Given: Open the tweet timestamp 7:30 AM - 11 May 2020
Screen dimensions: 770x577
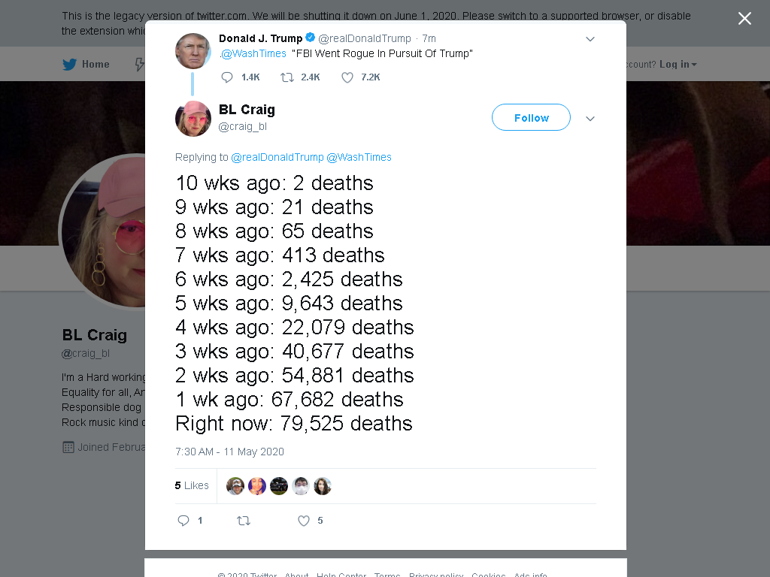Looking at the screenshot, I should 229,452.
